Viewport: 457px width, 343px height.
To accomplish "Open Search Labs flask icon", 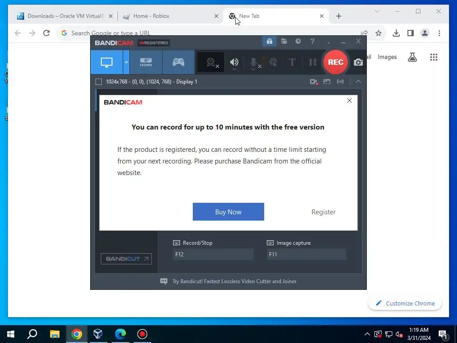I will 412,57.
